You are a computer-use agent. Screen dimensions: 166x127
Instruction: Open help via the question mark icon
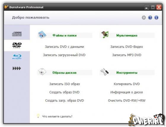click(x=150, y=17)
